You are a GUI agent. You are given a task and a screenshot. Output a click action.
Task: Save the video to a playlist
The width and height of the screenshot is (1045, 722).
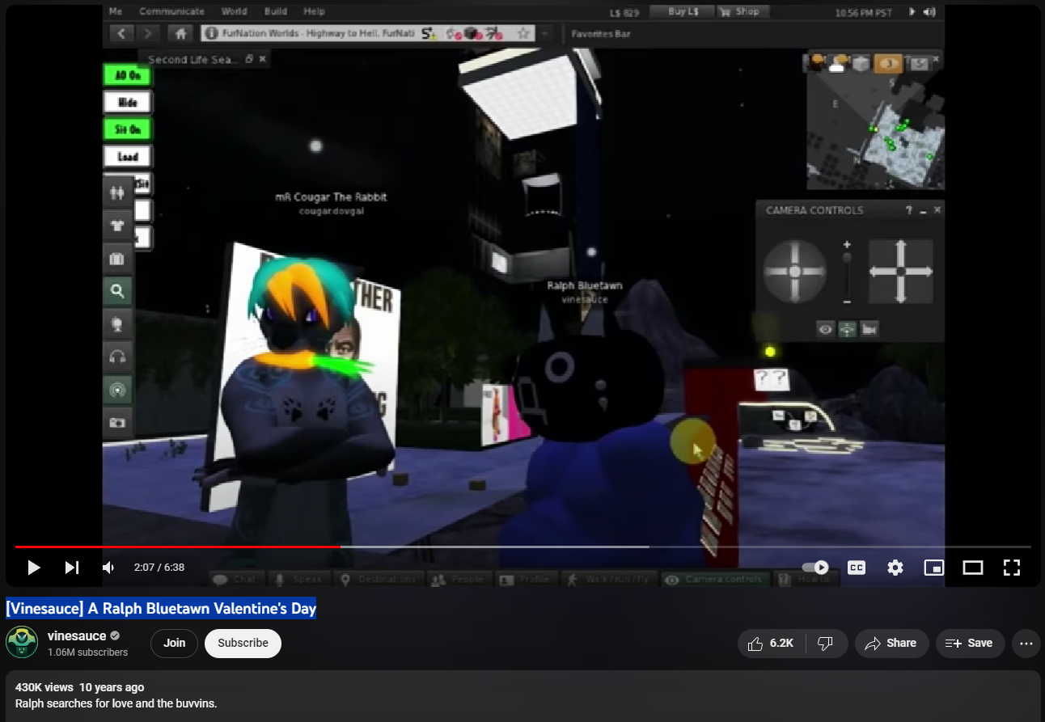(x=970, y=644)
